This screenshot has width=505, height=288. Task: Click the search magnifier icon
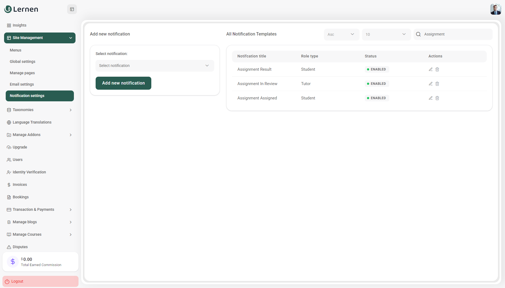pyautogui.click(x=418, y=34)
